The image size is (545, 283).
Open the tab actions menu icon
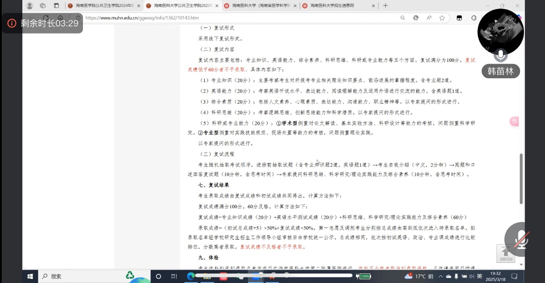[x=56, y=6]
